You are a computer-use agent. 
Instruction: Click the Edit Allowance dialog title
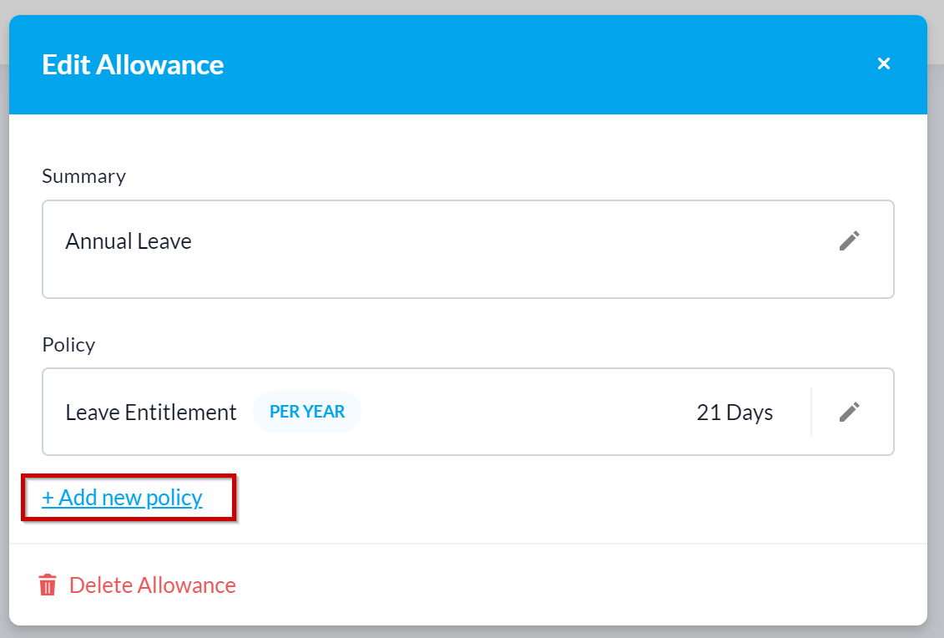pyautogui.click(x=133, y=64)
